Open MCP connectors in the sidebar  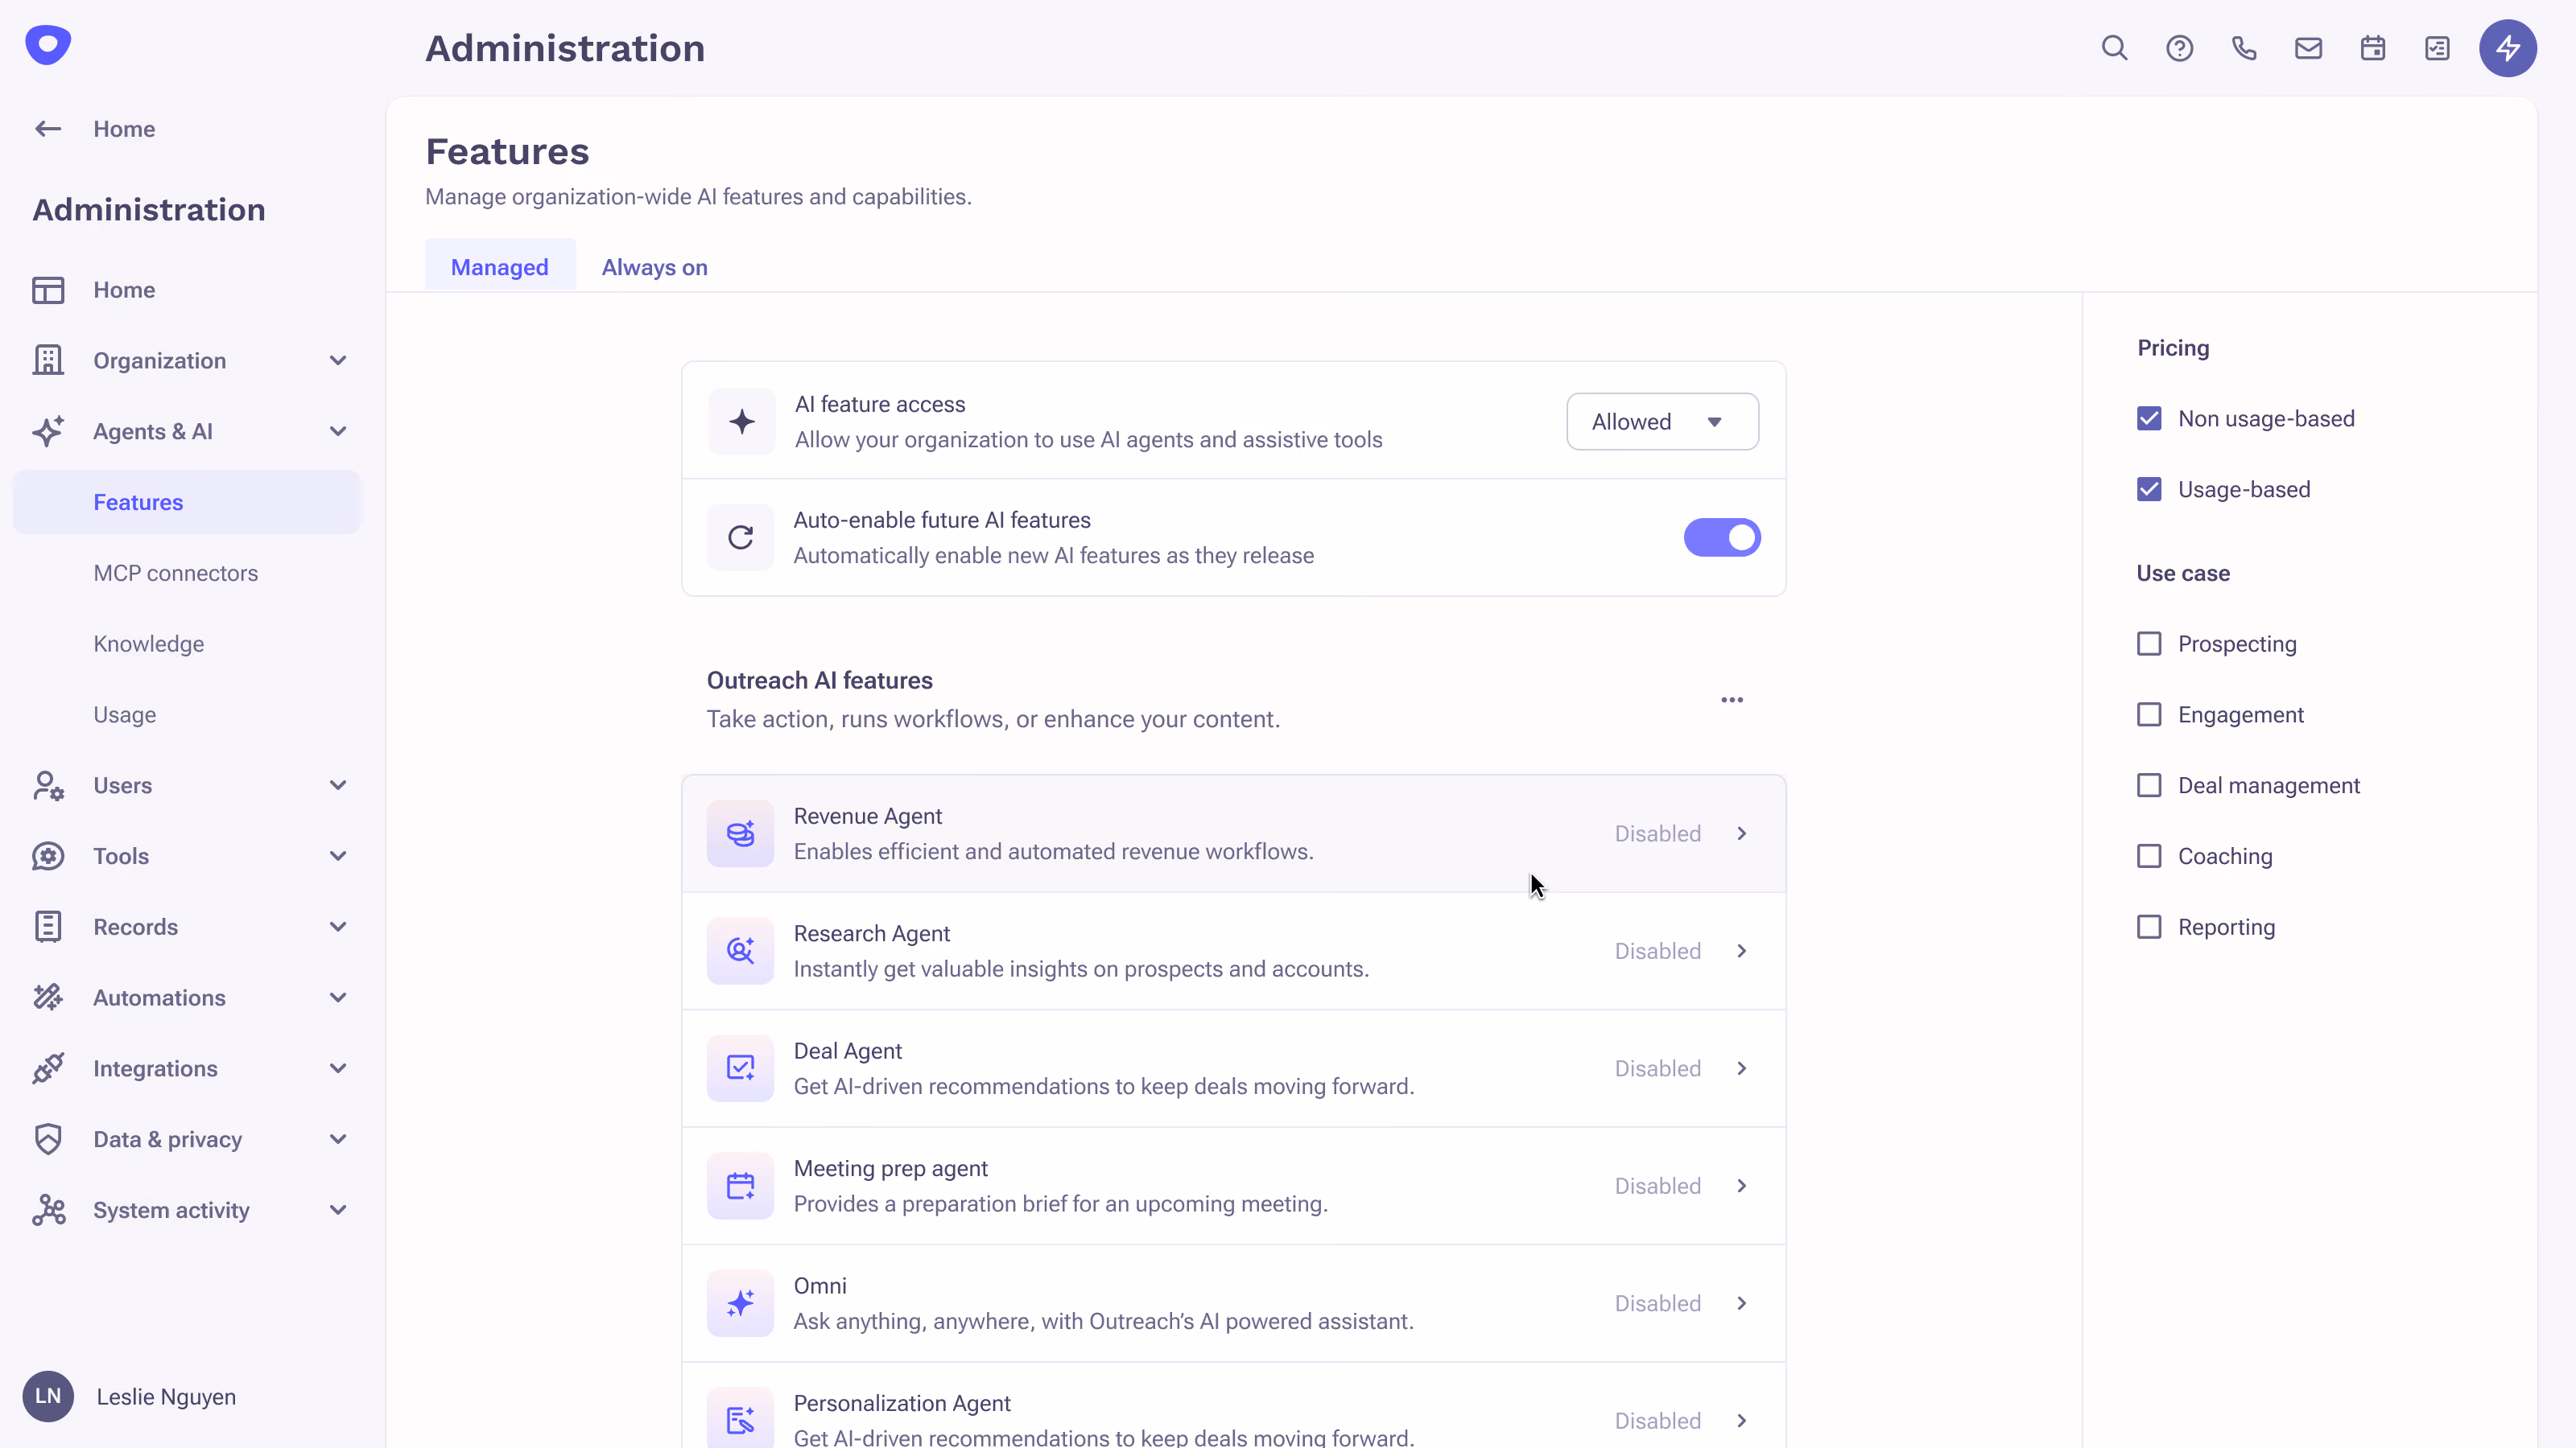pyautogui.click(x=175, y=574)
